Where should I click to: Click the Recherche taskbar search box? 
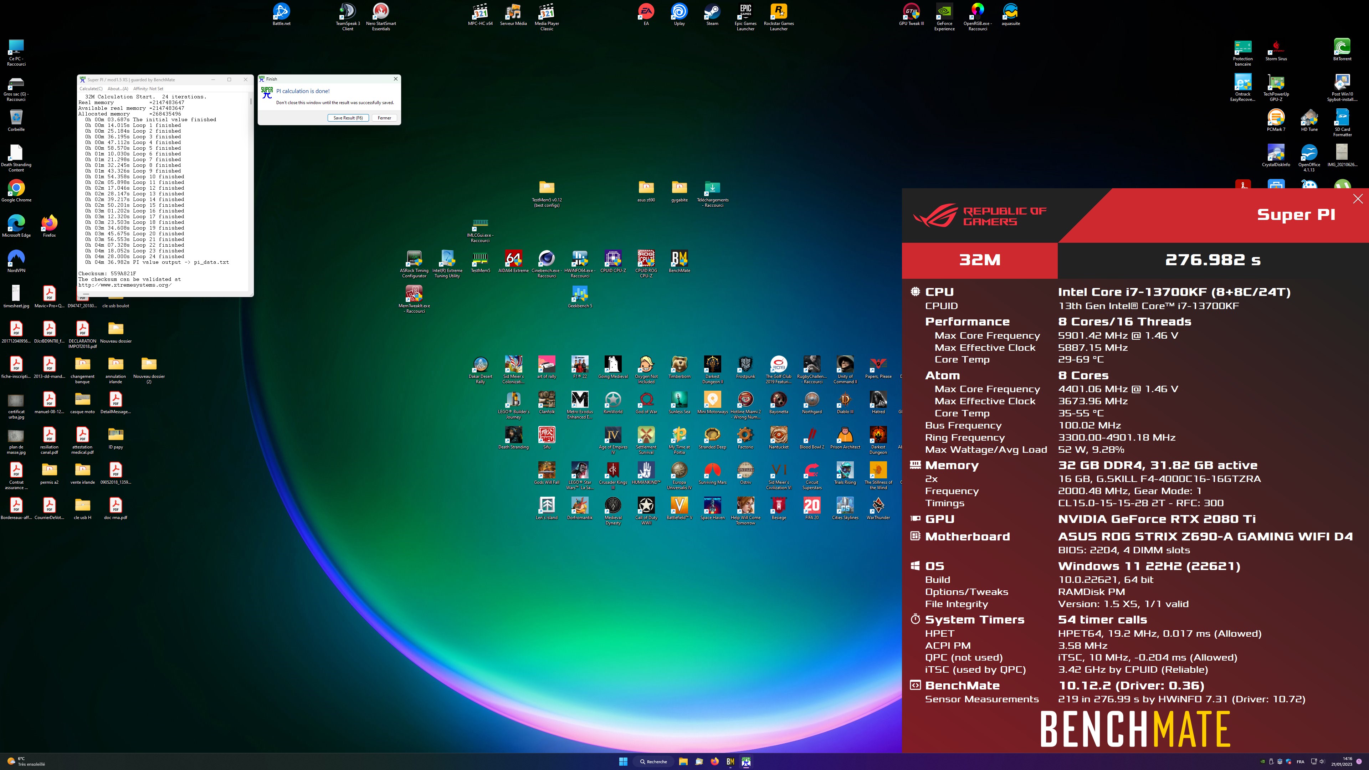point(653,761)
